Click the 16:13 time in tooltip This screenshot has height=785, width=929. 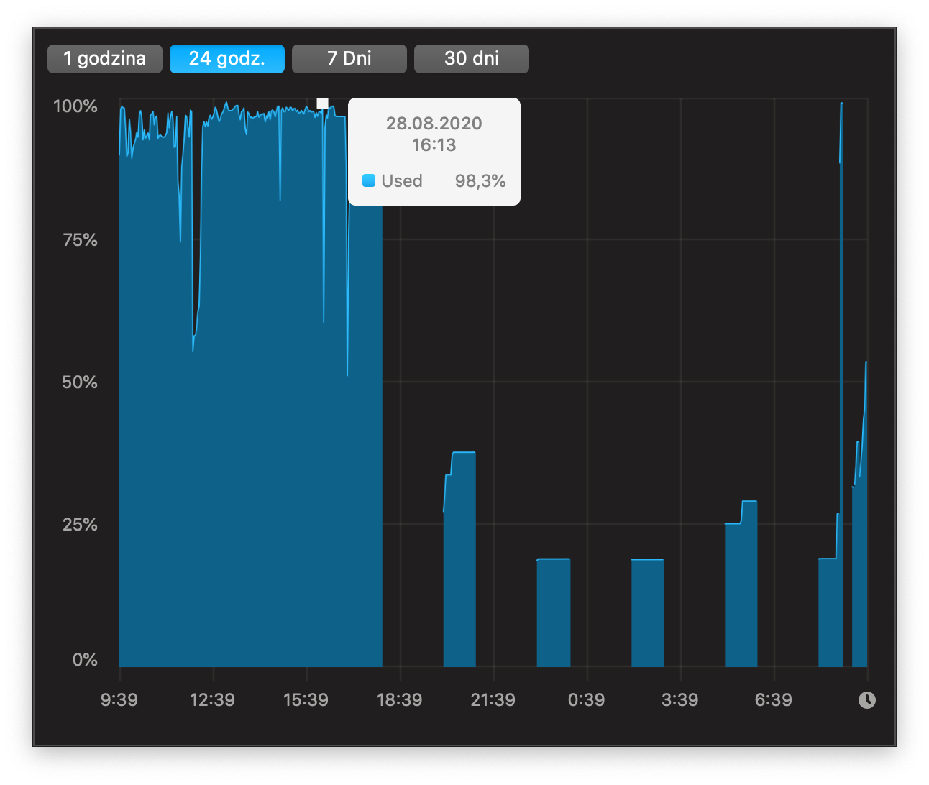(434, 145)
